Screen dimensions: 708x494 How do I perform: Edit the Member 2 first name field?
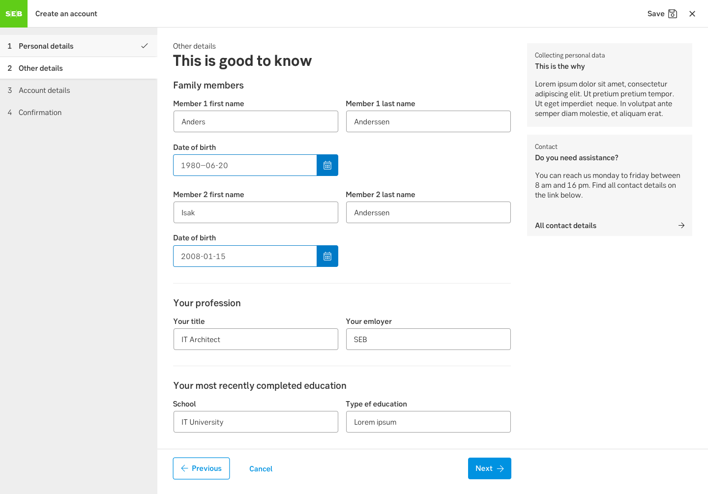256,213
